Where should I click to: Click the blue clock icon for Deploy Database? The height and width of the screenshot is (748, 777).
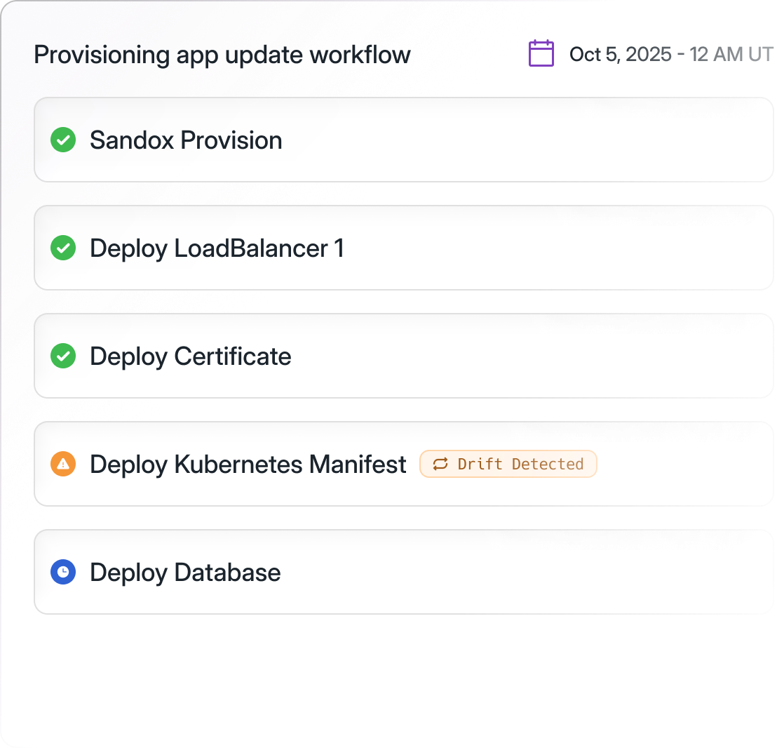(63, 573)
